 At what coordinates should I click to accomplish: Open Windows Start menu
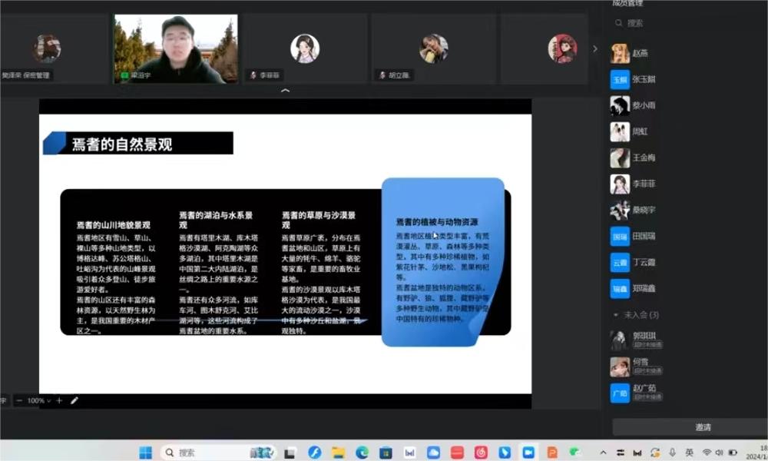(x=145, y=453)
